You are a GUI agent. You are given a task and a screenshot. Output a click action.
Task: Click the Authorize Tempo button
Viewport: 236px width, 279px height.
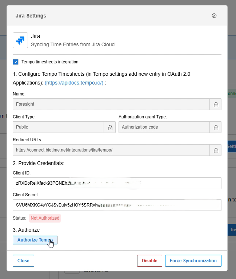click(x=35, y=240)
